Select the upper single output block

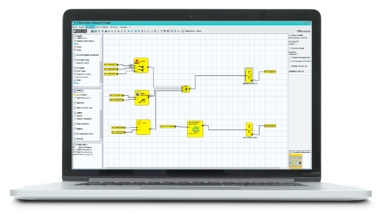[x=249, y=74]
